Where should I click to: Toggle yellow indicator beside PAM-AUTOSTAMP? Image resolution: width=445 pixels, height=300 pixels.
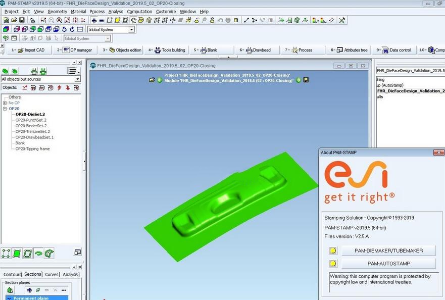(333, 264)
